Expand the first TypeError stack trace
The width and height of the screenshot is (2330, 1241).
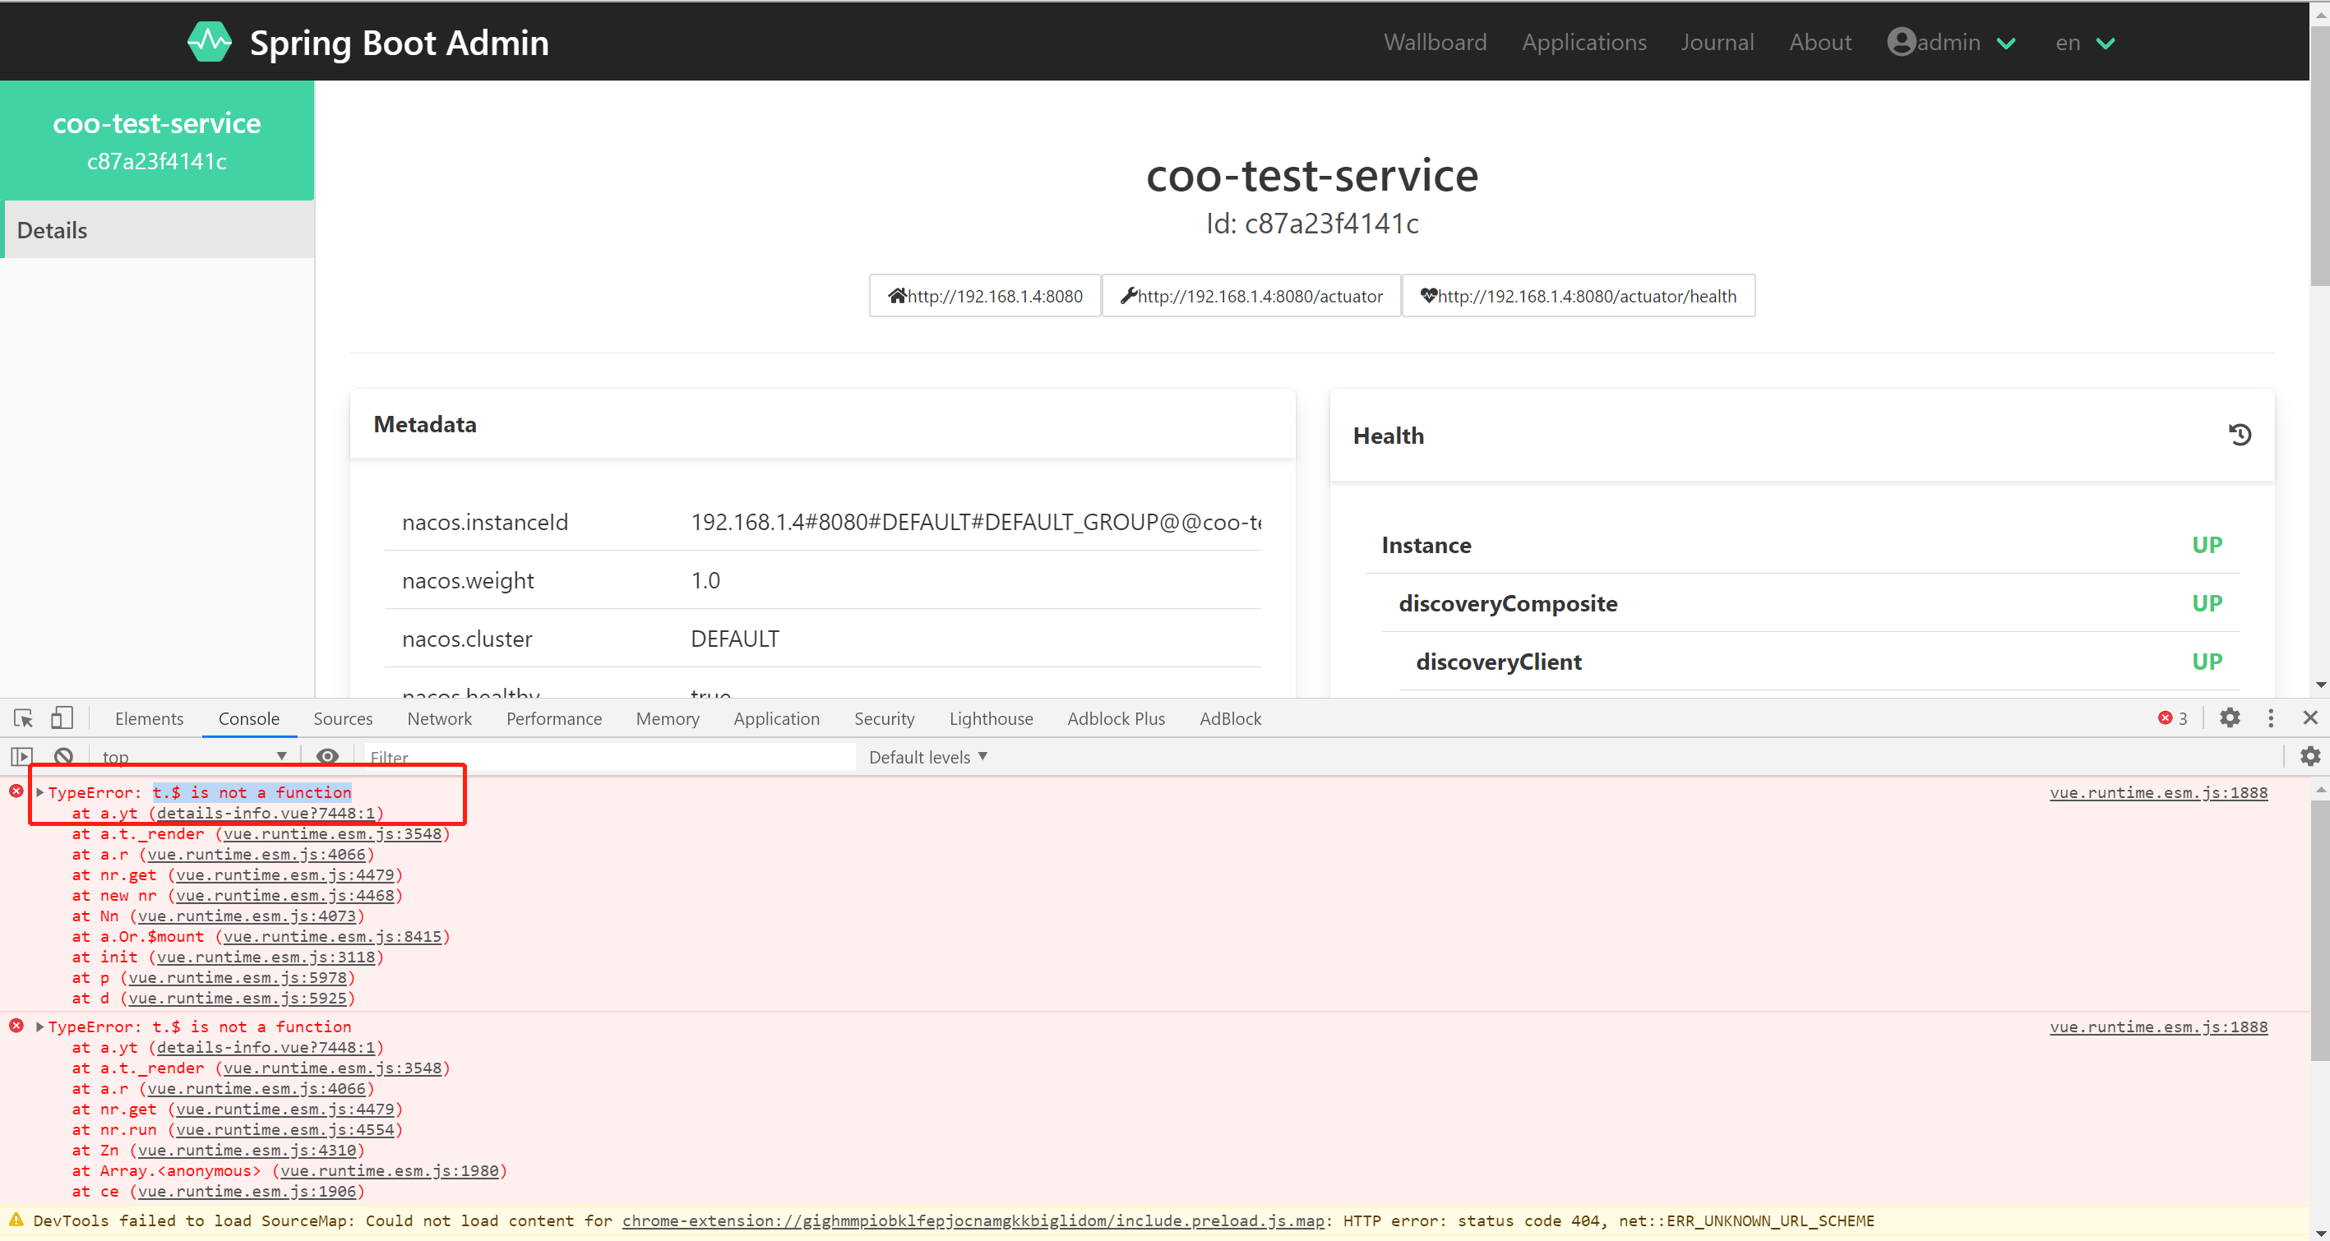(x=39, y=791)
